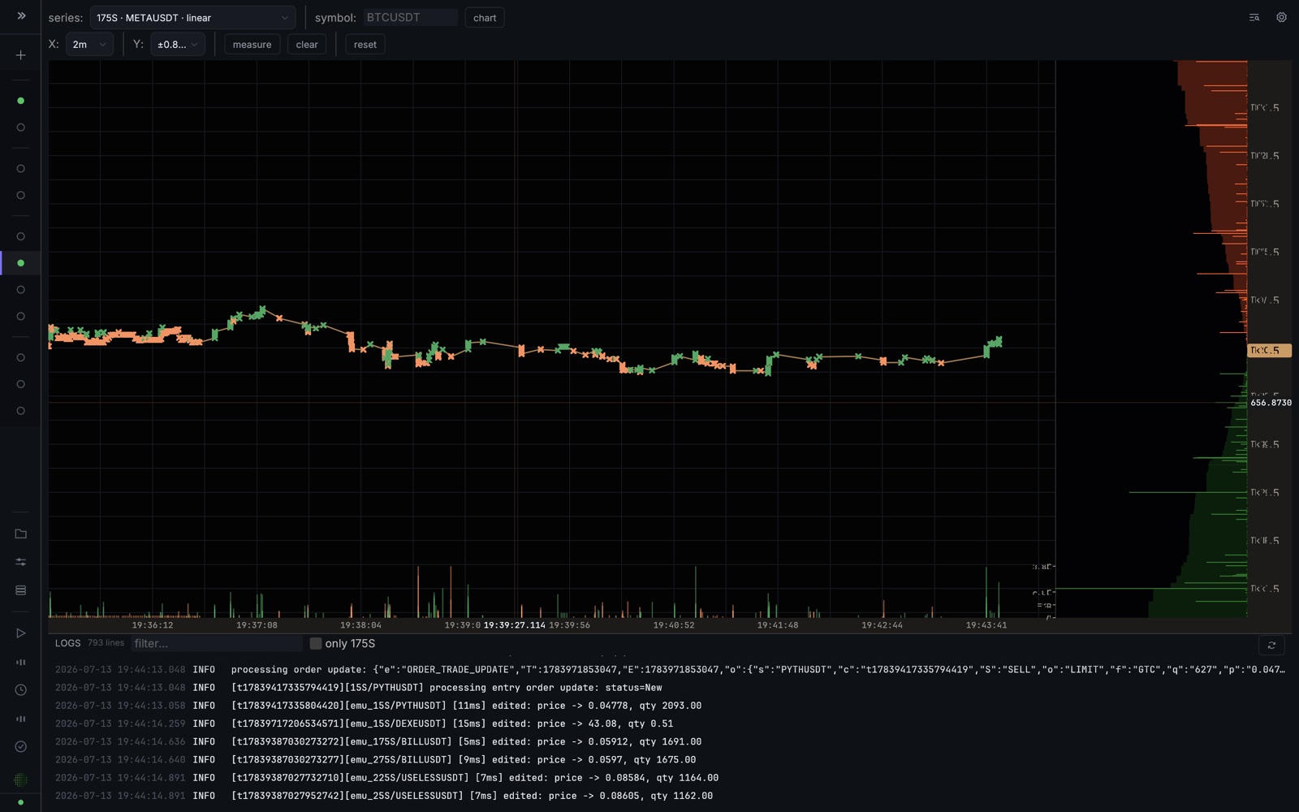
Task: Click the chart button
Action: 485,18
